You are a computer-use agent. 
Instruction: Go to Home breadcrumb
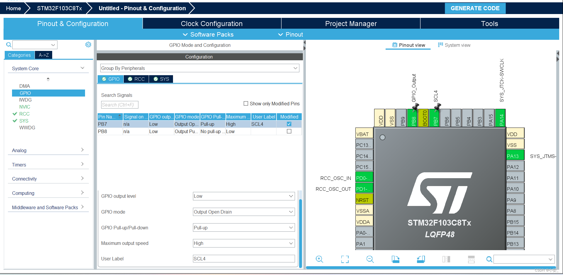[13, 8]
